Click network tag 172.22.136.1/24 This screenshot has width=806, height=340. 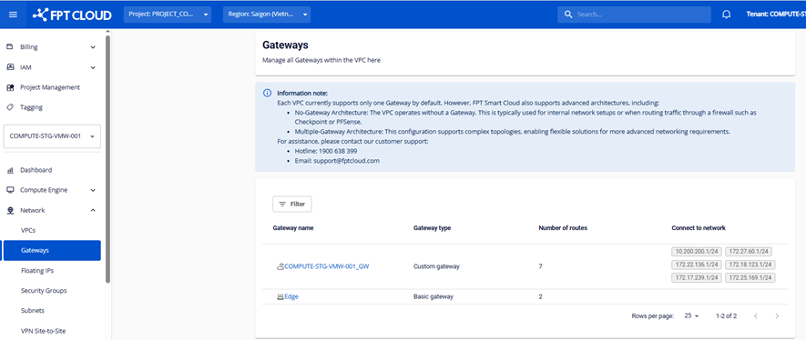(697, 265)
